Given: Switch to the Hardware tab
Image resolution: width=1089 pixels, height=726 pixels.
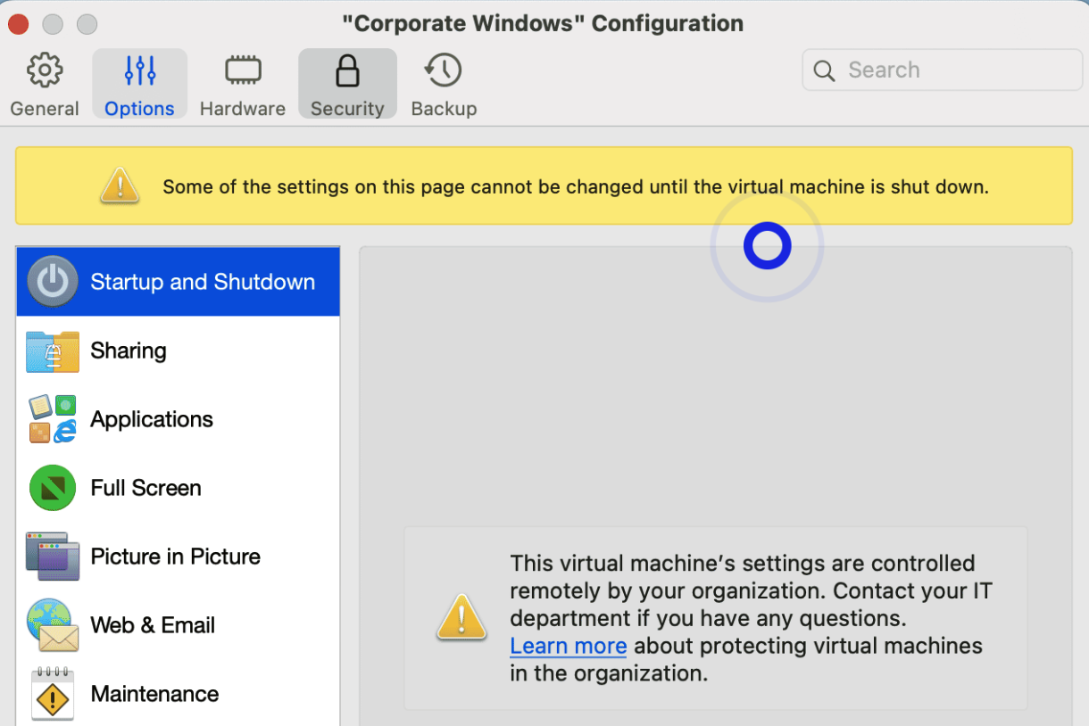Looking at the screenshot, I should point(243,85).
